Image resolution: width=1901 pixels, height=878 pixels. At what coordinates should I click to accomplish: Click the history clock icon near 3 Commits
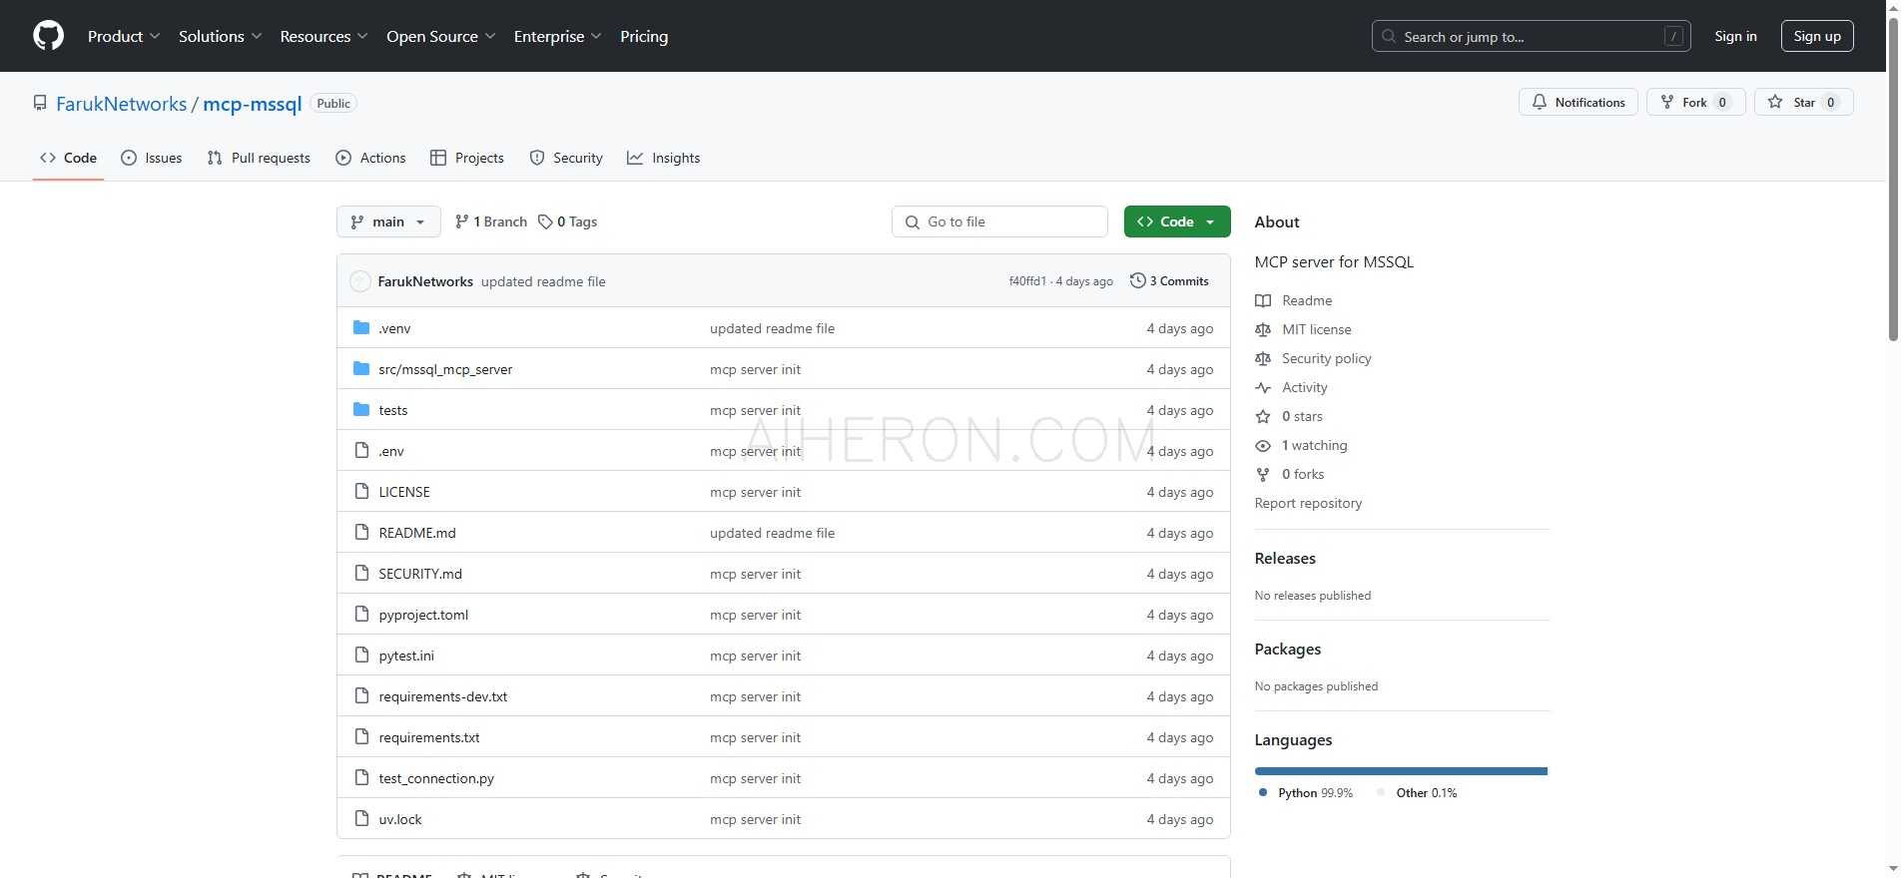[x=1137, y=280]
